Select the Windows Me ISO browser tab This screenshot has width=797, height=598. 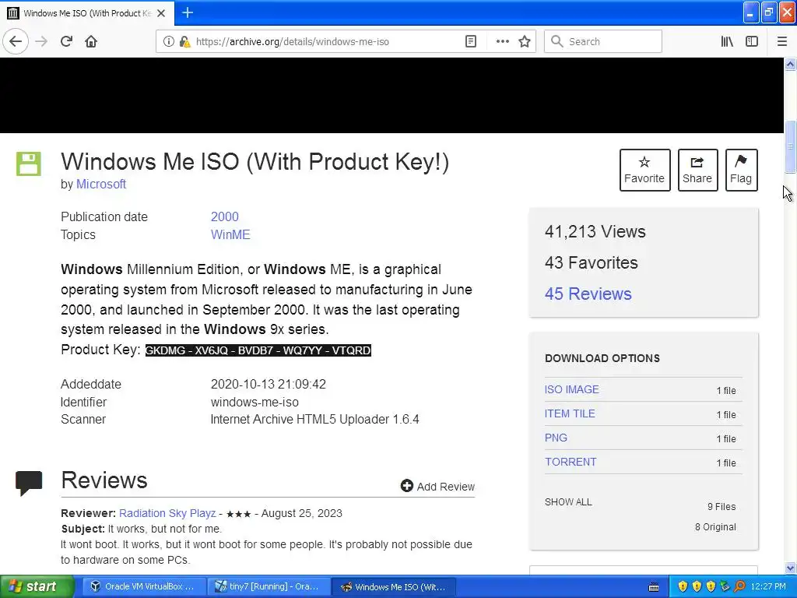pyautogui.click(x=87, y=13)
